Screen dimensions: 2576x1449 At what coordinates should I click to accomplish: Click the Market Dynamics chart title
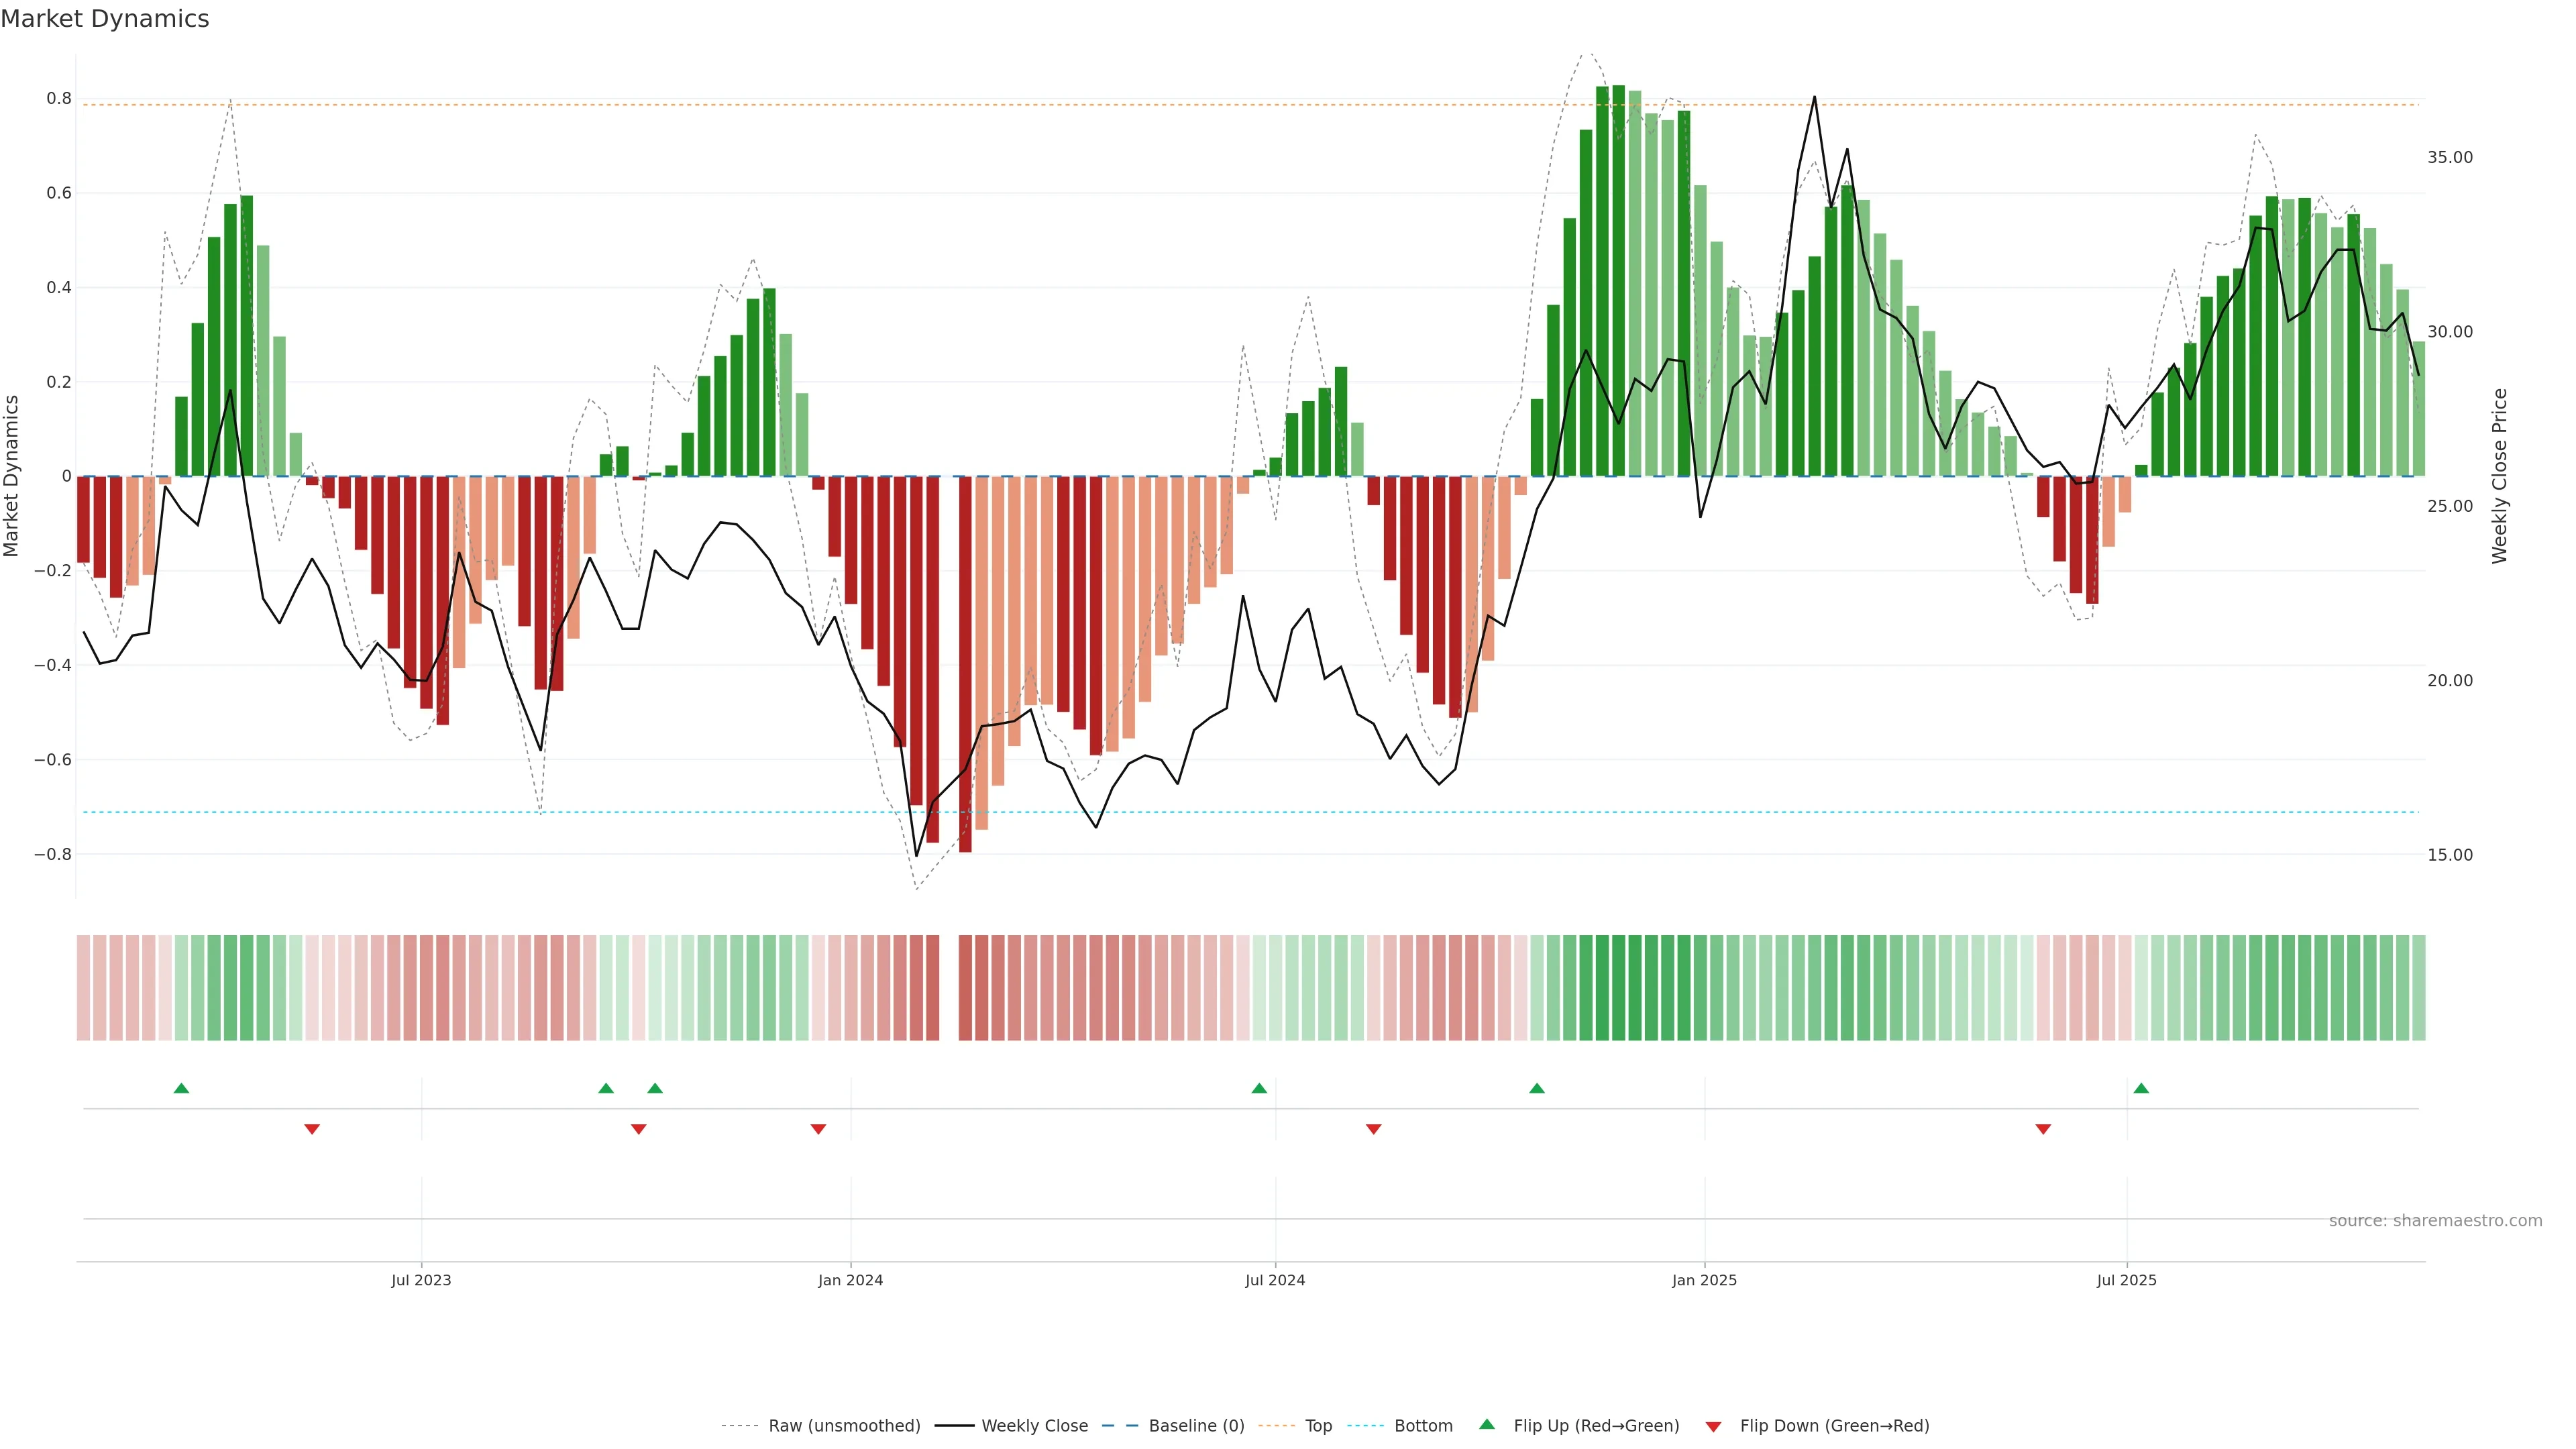click(x=105, y=19)
